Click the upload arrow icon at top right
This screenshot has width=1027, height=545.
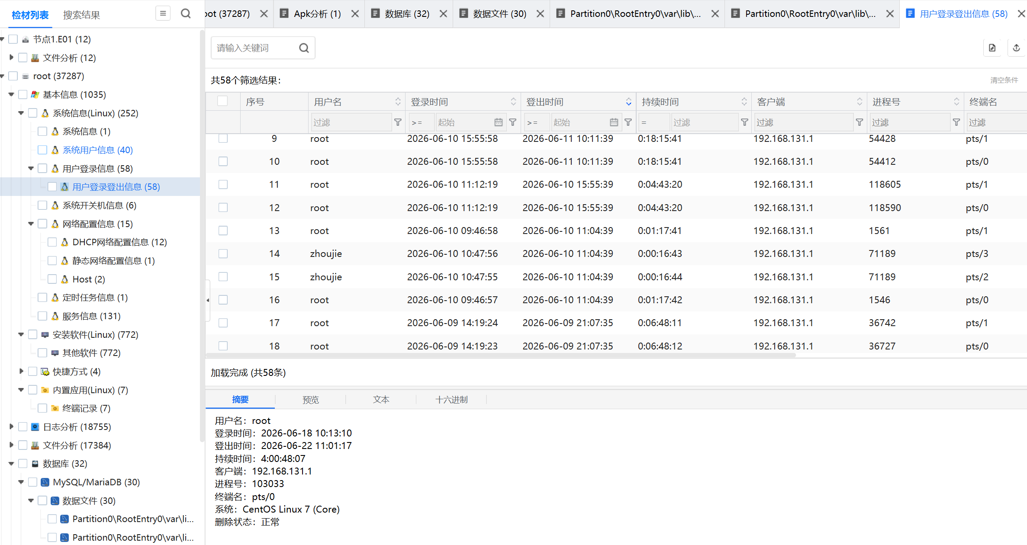(x=1017, y=48)
